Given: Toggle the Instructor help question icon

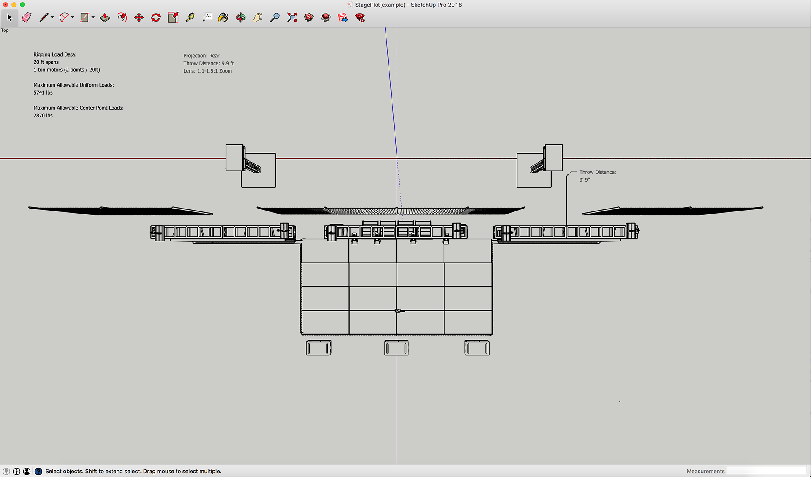Looking at the screenshot, I should pos(38,471).
